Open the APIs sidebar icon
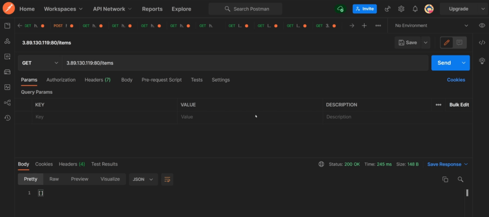The width and height of the screenshot is (489, 217). (7, 41)
